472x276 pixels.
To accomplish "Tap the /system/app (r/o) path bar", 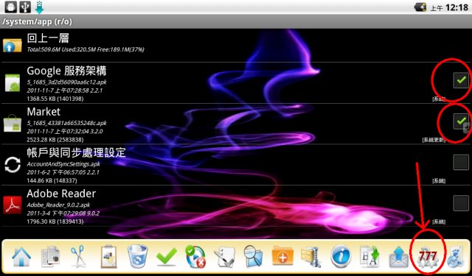I will tap(236, 21).
